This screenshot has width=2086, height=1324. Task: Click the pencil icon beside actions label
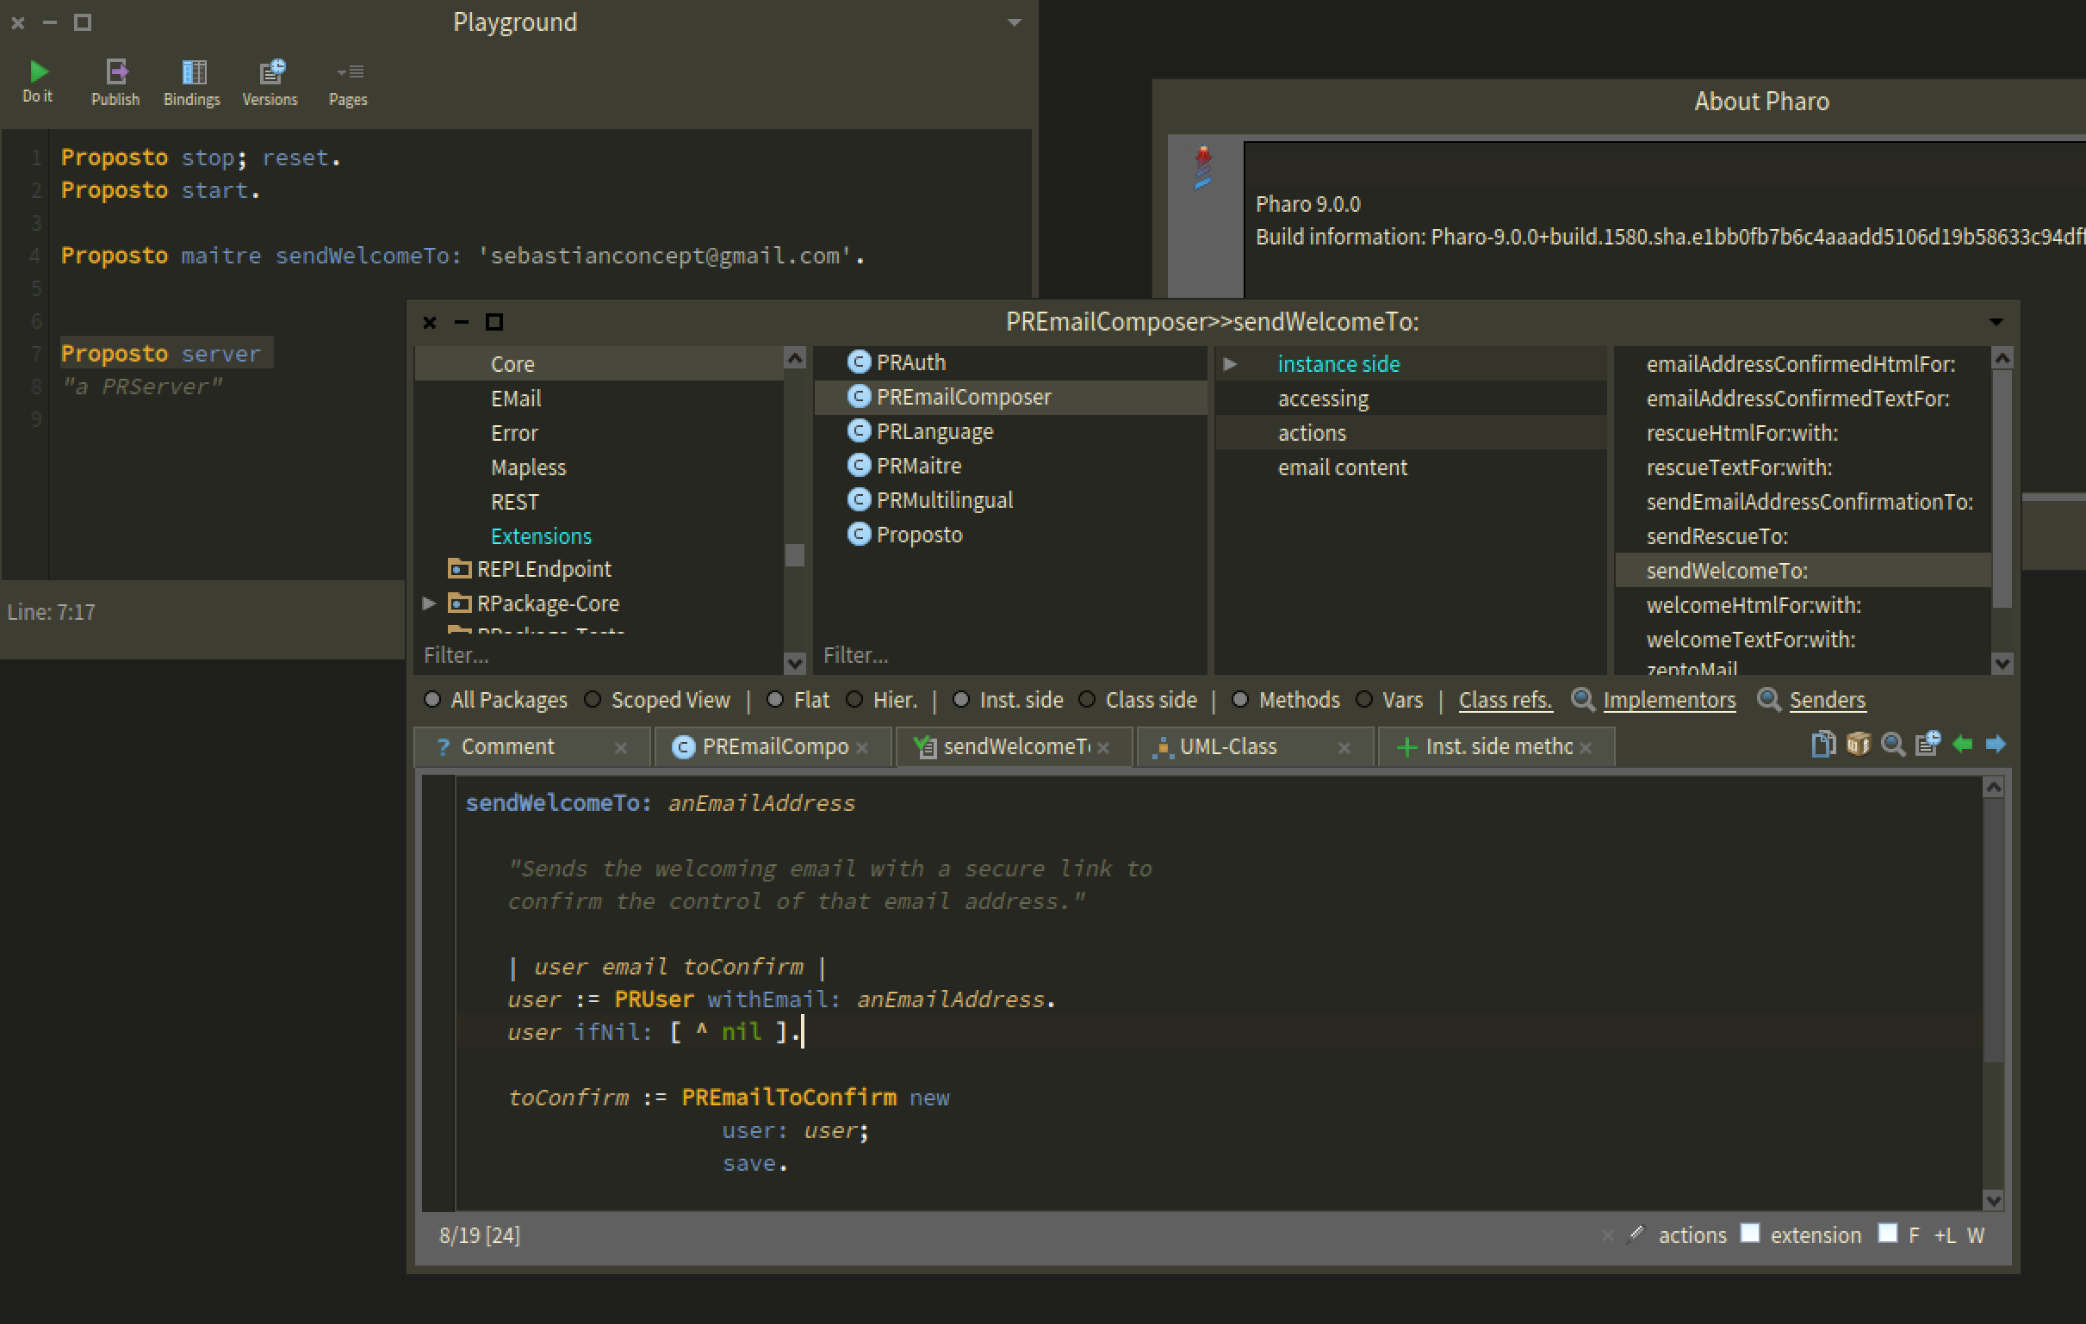(x=1635, y=1234)
